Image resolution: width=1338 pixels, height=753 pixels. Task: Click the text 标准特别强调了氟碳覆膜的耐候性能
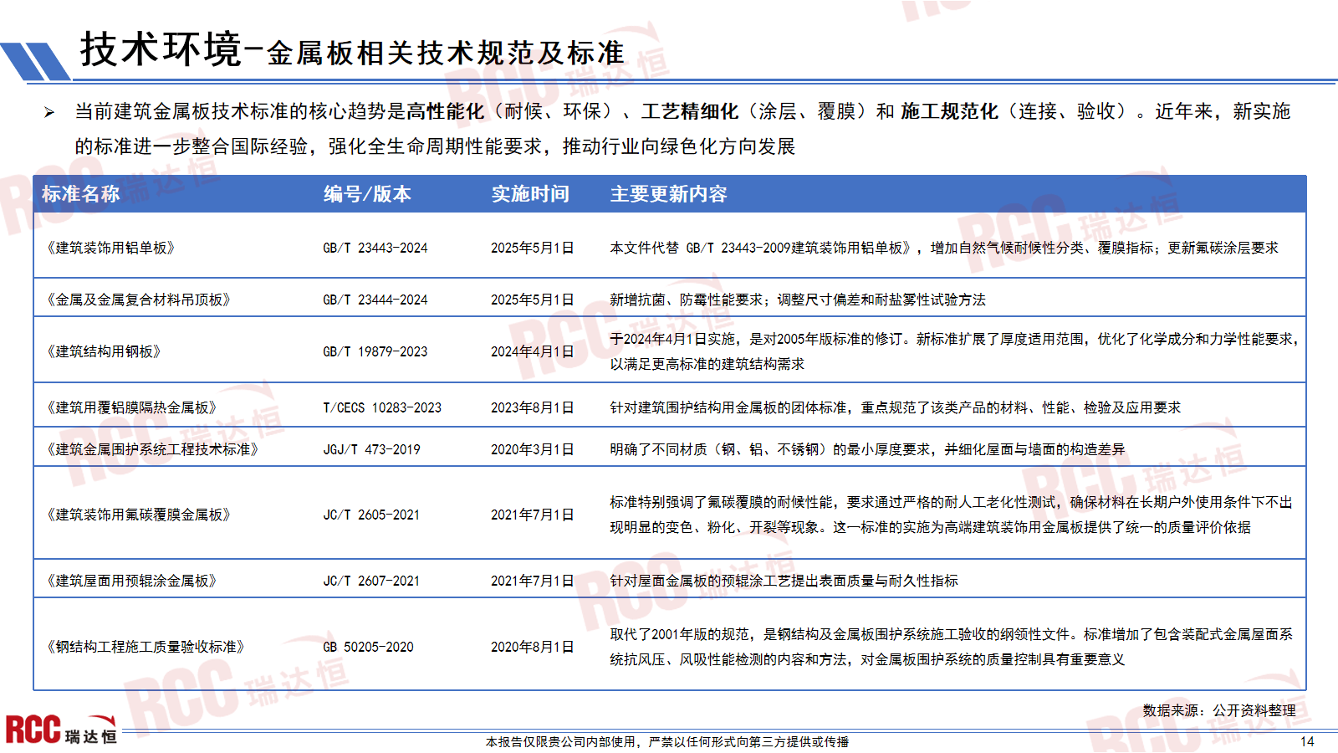pyautogui.click(x=722, y=502)
